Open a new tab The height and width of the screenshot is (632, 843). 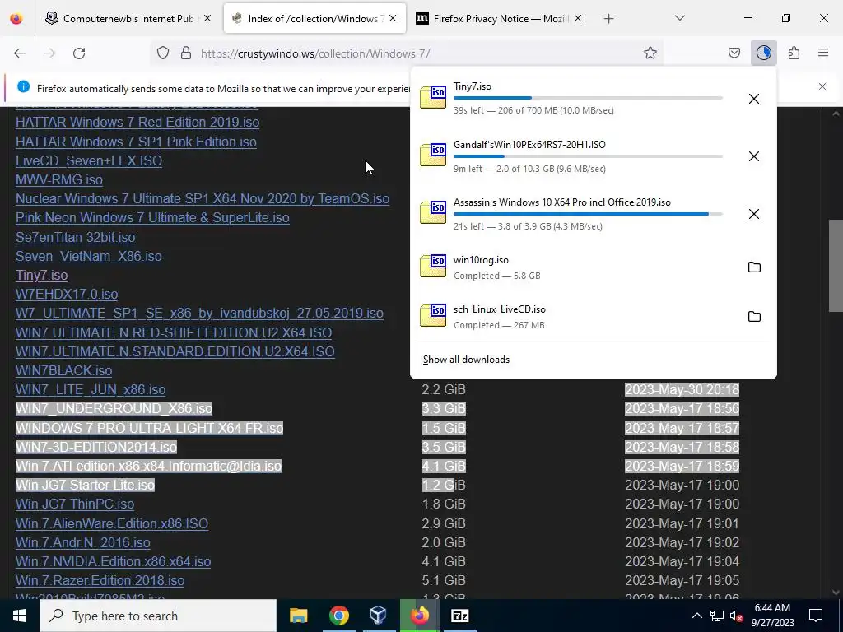608,19
